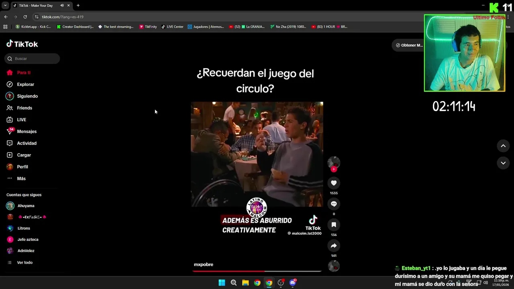The height and width of the screenshot is (289, 514).
Task: Go to previous video with up arrow
Action: point(503,146)
